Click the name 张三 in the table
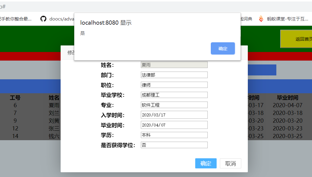The height and width of the screenshot is (177, 312). (x=54, y=129)
